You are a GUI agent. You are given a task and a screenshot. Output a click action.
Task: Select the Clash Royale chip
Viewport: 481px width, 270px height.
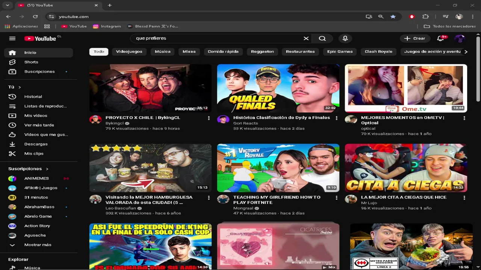click(x=378, y=52)
